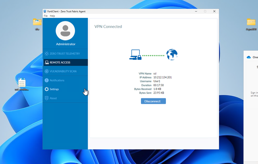
Task: Select the Remote Access tab
Action: point(65,62)
